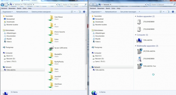Open address bar history dropdown in Netwerk window
The width and height of the screenshot is (176, 95).
146,5
